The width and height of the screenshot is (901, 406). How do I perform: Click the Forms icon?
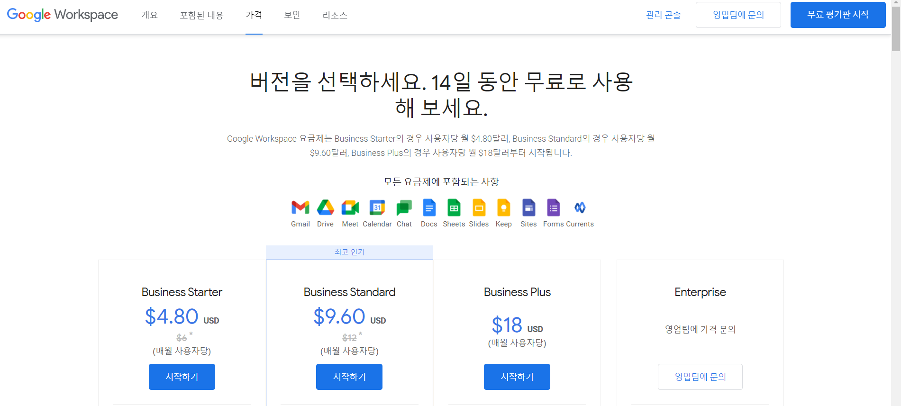tap(553, 208)
